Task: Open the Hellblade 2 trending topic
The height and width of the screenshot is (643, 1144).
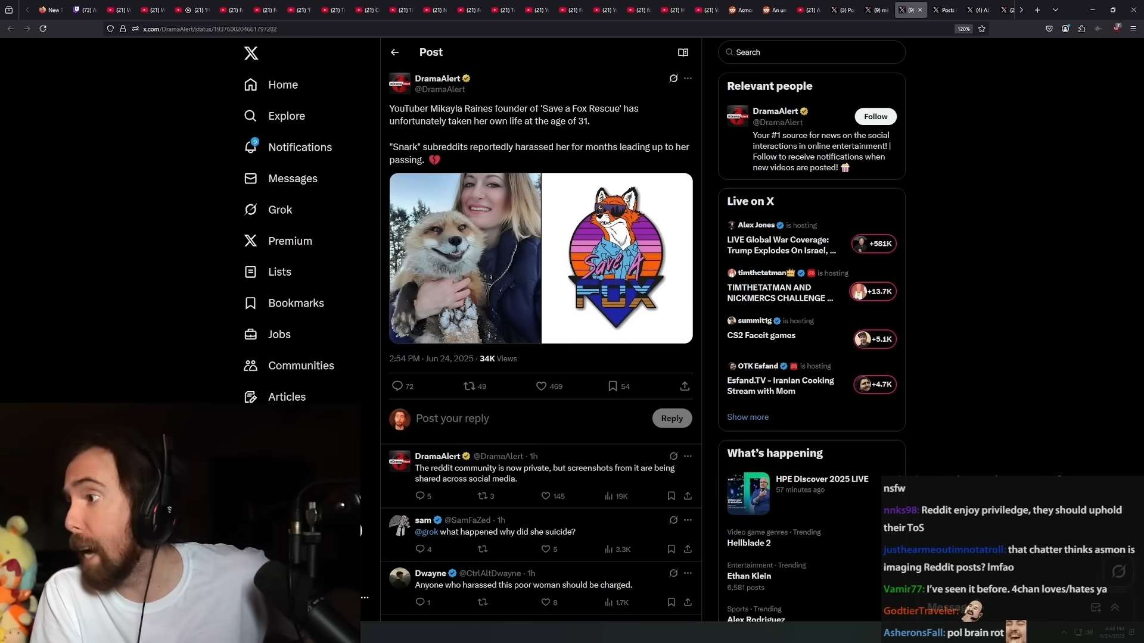Action: [x=748, y=542]
